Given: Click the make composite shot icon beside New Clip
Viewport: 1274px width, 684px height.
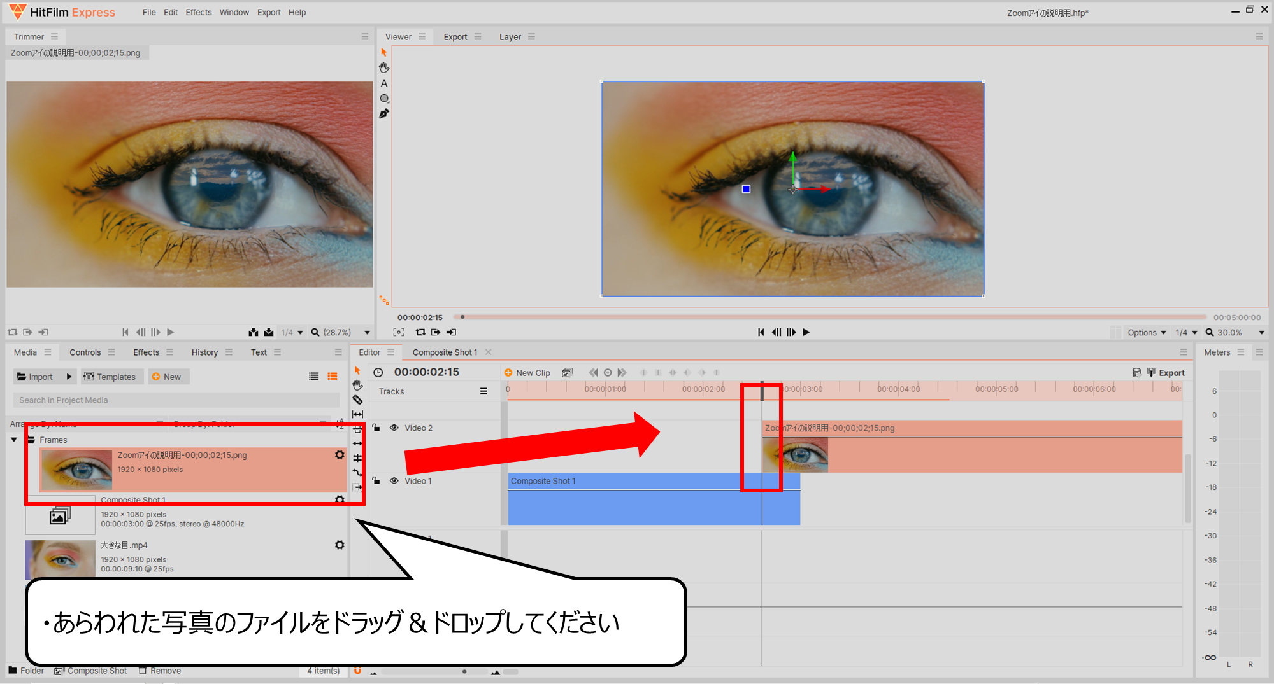Looking at the screenshot, I should point(567,373).
